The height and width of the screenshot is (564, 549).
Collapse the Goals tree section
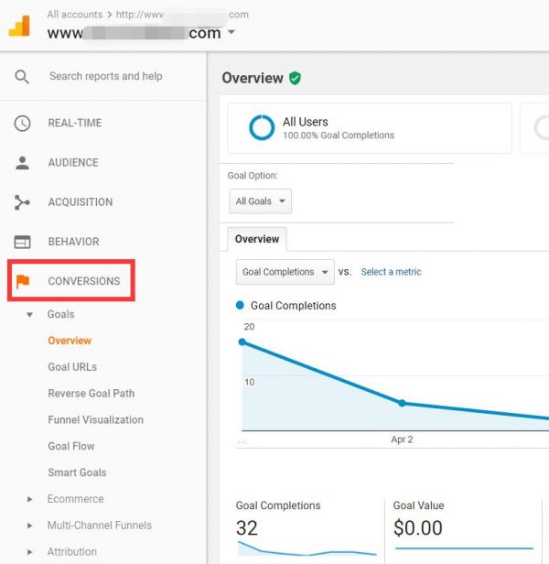(x=30, y=315)
